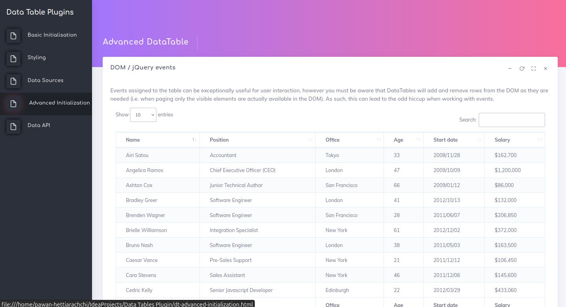Click the Data API document icon
Screen dimensions: 566x307
(x=13, y=126)
